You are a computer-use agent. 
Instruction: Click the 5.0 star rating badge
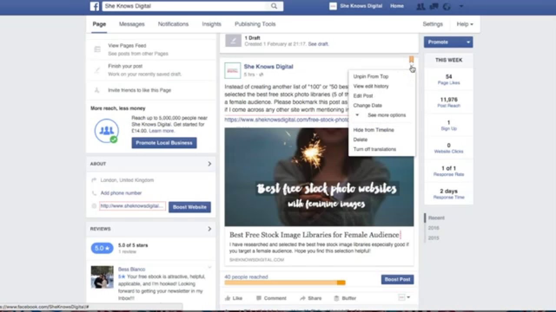click(102, 248)
